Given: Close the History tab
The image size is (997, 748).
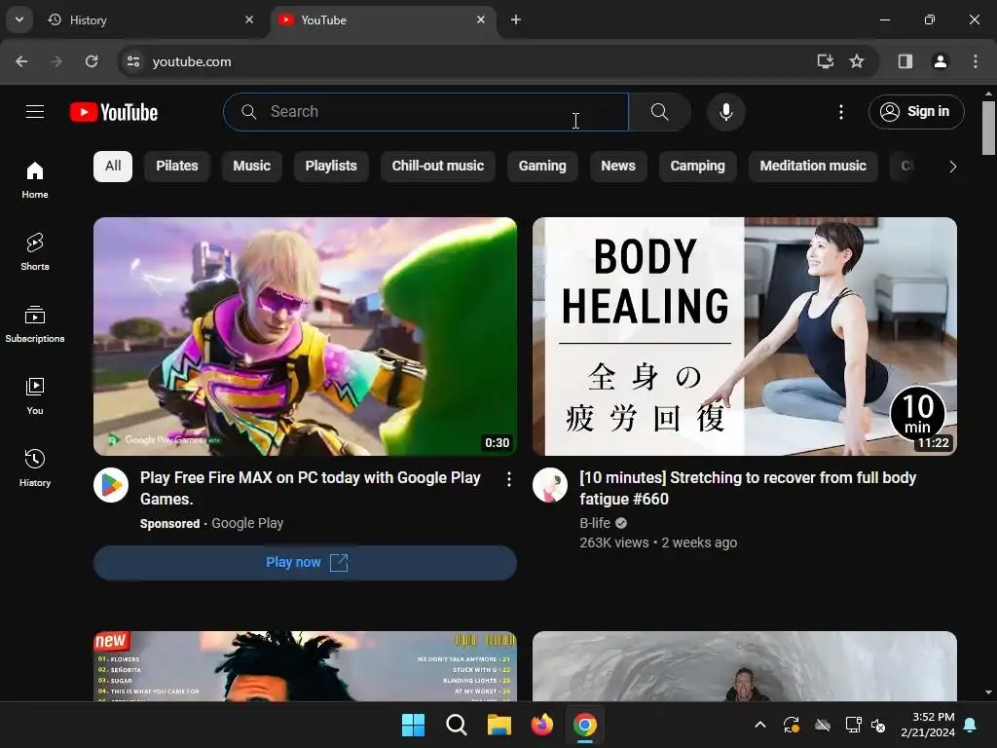Looking at the screenshot, I should (x=249, y=19).
